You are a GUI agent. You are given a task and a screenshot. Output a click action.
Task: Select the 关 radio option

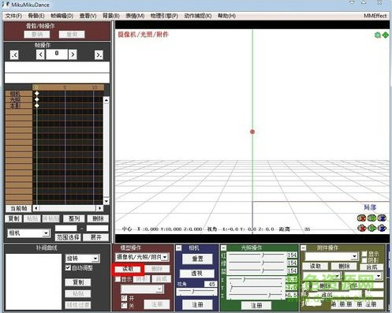(125, 305)
